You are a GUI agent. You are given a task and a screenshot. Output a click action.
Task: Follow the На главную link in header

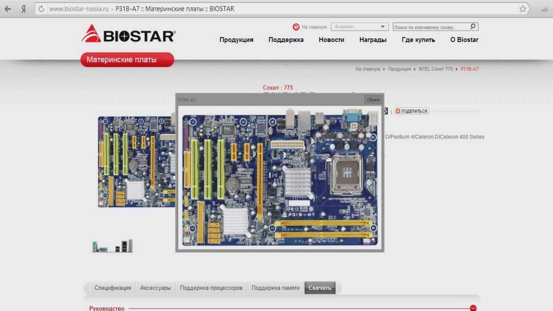(314, 27)
